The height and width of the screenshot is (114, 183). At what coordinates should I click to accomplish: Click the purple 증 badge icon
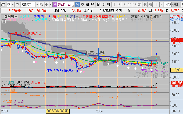[55, 5]
